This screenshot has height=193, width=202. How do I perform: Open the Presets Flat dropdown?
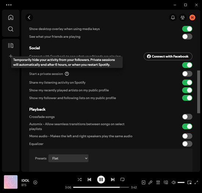68,158
